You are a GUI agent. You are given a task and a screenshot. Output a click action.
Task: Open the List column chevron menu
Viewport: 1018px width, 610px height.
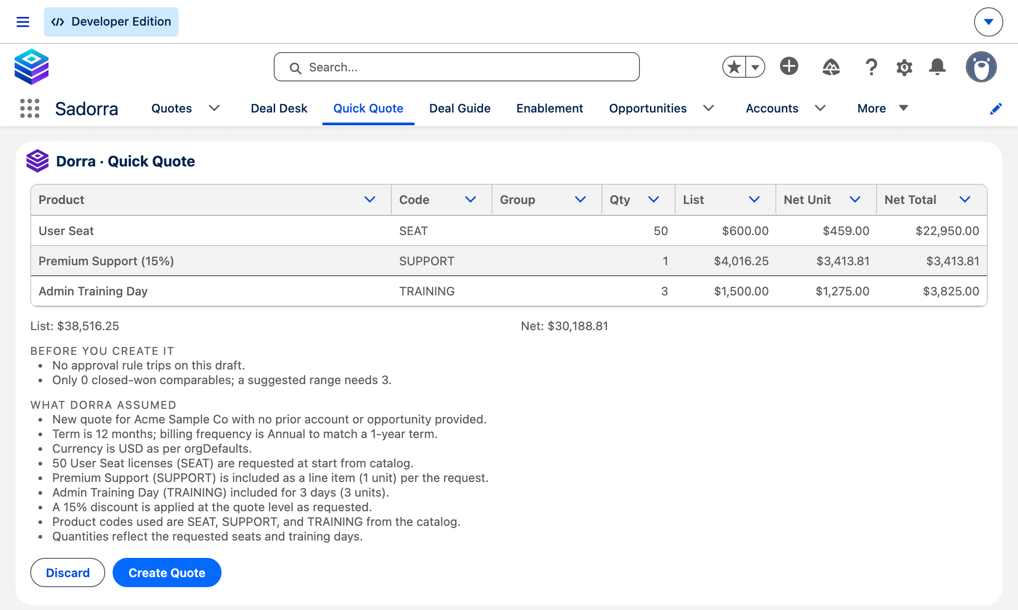pos(754,199)
